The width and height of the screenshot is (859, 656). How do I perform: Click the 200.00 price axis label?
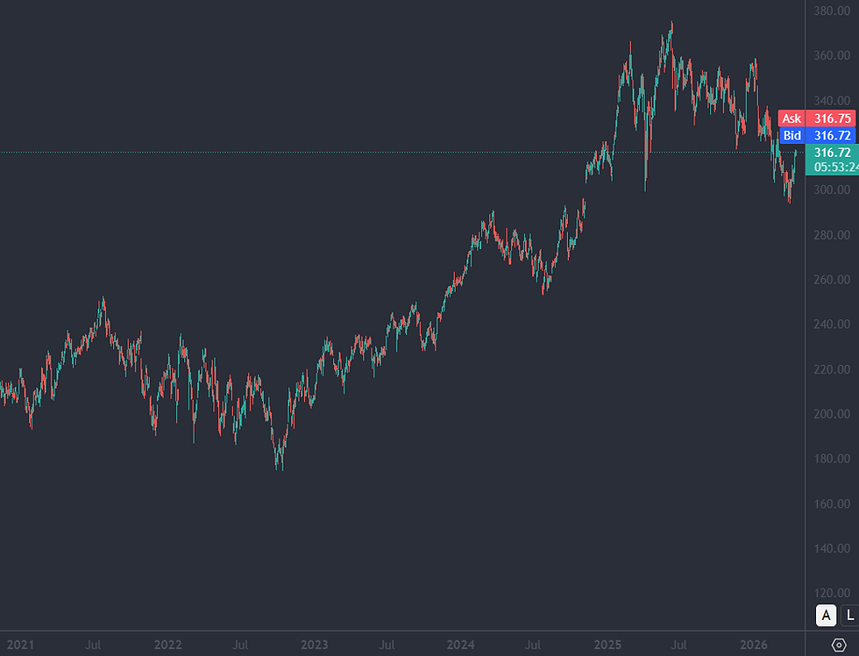coord(832,414)
